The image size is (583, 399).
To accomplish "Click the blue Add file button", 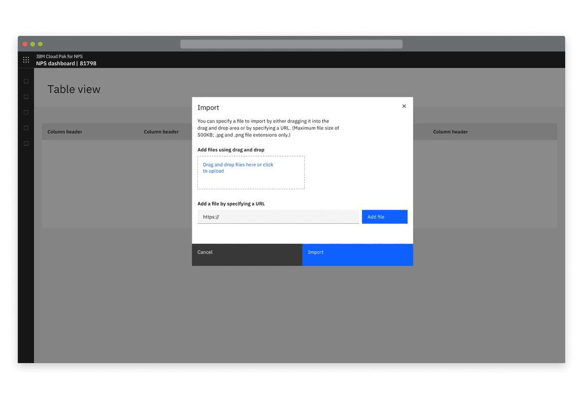I will 385,217.
